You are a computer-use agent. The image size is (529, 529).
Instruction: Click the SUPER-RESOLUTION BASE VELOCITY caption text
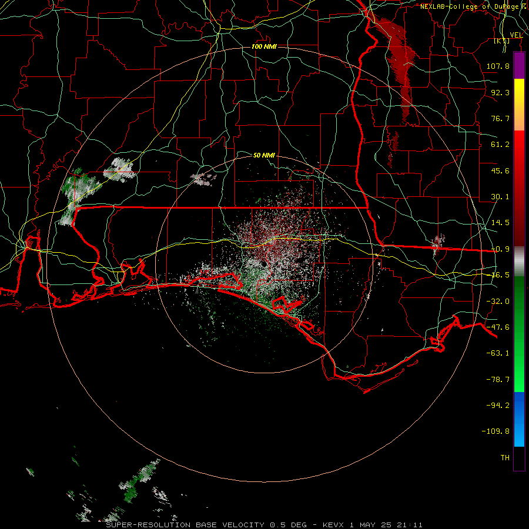point(185,525)
